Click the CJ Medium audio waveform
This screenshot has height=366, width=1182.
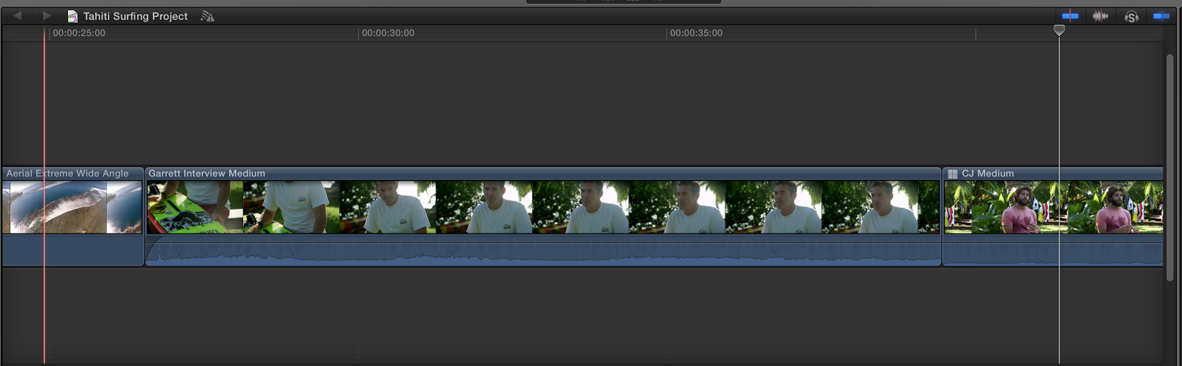(x=1053, y=251)
